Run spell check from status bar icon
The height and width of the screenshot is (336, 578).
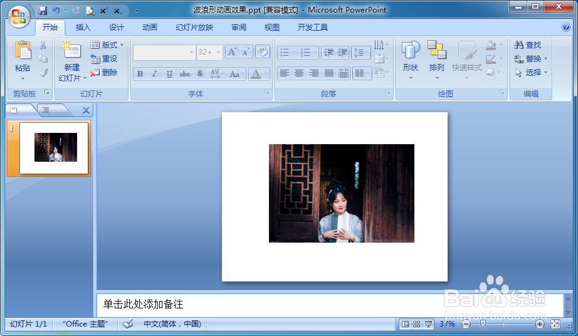pos(128,324)
